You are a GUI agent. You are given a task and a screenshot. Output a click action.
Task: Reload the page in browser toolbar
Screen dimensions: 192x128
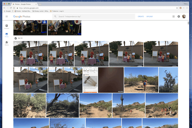pyautogui.click(x=11, y=8)
